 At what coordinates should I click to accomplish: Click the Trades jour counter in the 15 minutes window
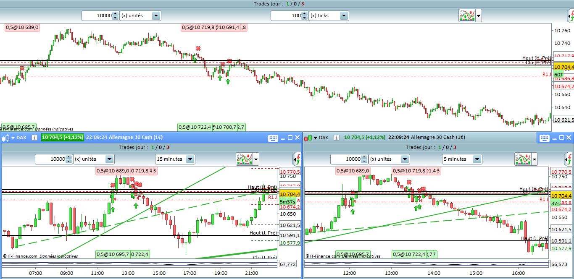(x=144, y=147)
